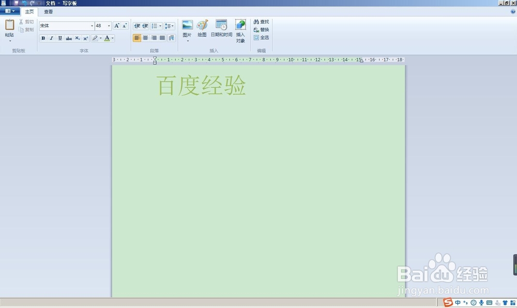Image resolution: width=517 pixels, height=308 pixels.
Task: Toggle bold formatting
Action: pyautogui.click(x=43, y=38)
